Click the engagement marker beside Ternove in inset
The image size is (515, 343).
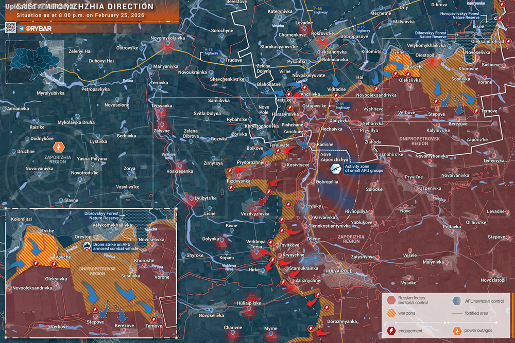[x=153, y=319]
